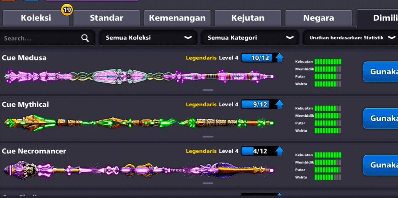
Task: Click the yellow 19 notification badge
Action: pos(67,10)
